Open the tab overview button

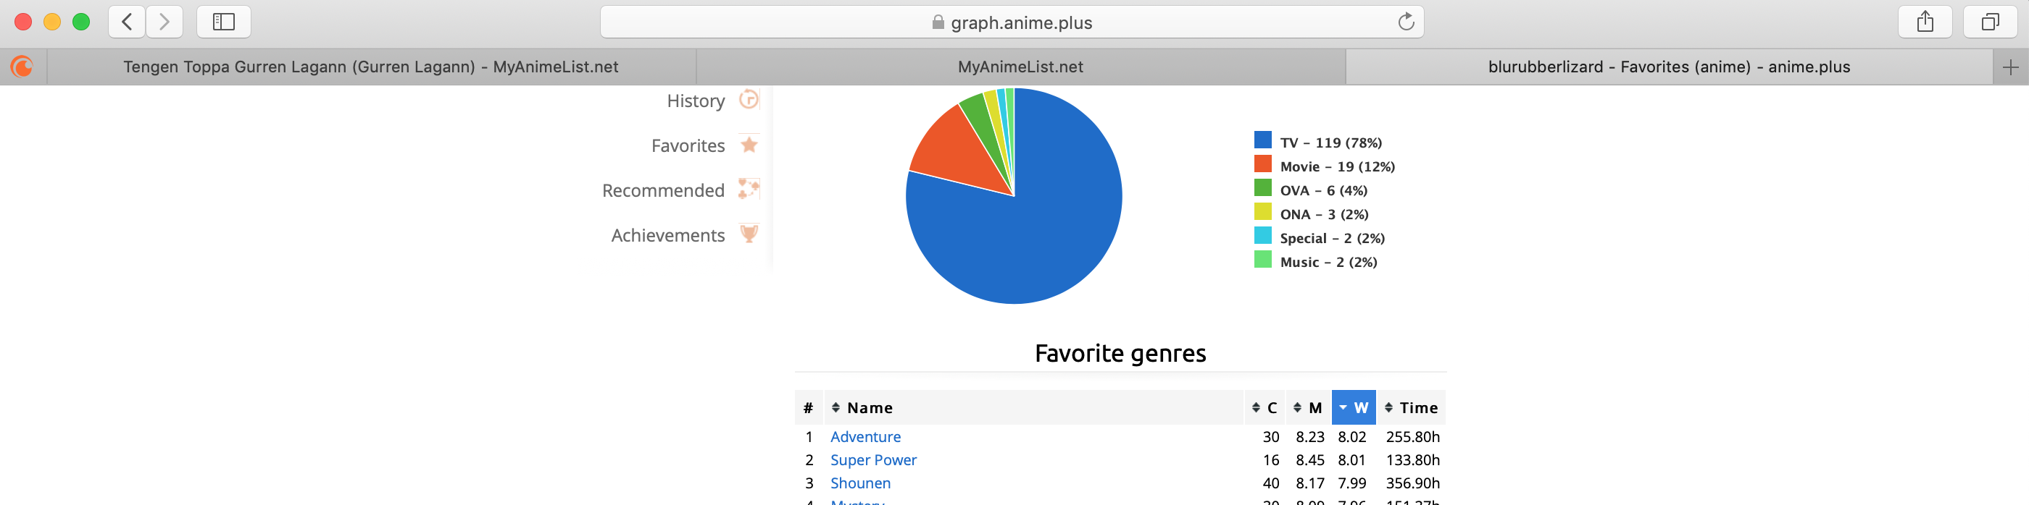tap(1990, 22)
